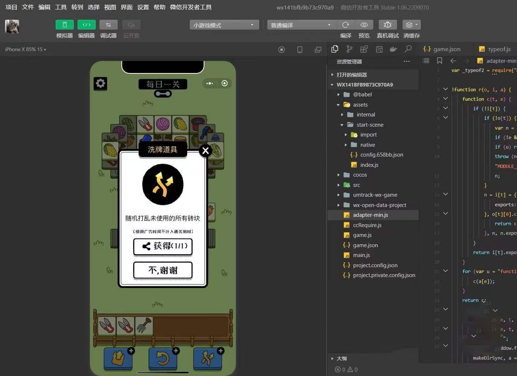The height and width of the screenshot is (376, 517).
Task: Open the file explorer copy icon
Action: (x=335, y=49)
